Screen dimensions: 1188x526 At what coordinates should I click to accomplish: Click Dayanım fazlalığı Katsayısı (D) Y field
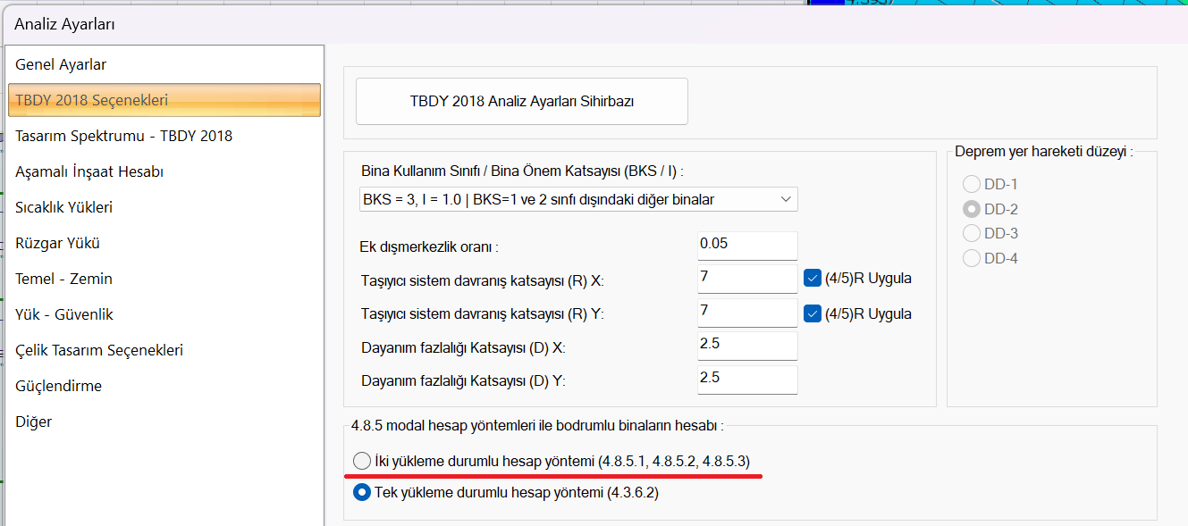tap(746, 379)
